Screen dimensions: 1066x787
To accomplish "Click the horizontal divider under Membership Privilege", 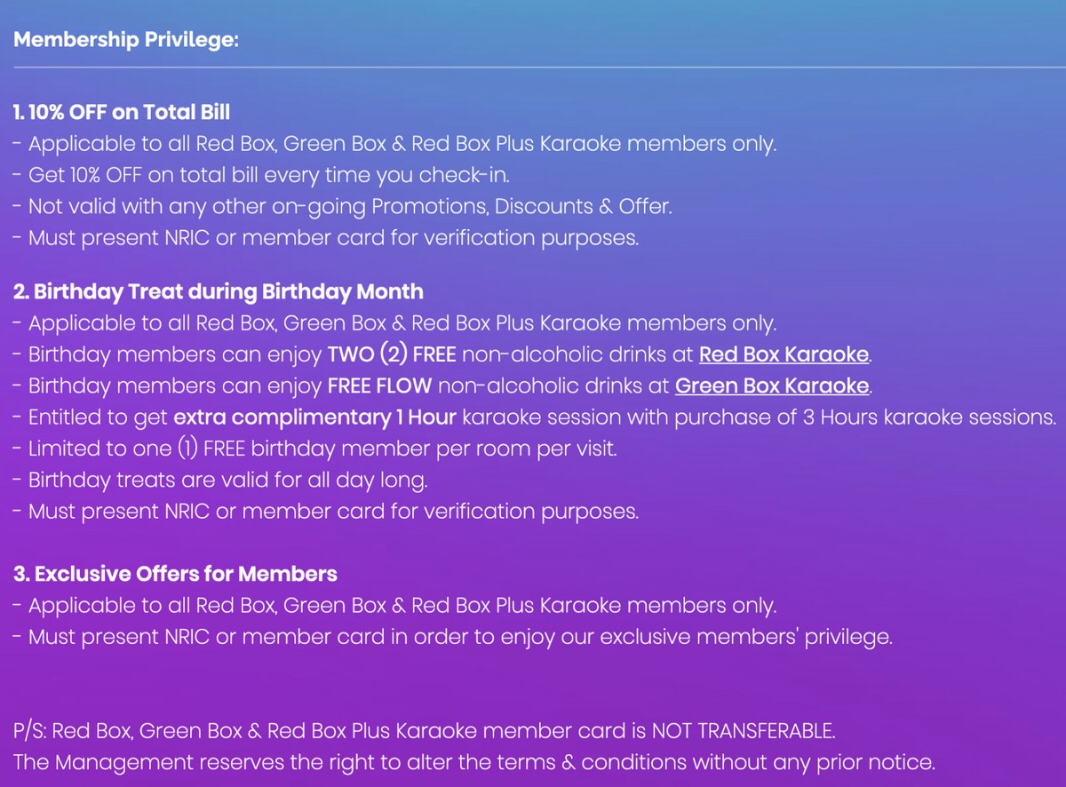I will coord(533,67).
